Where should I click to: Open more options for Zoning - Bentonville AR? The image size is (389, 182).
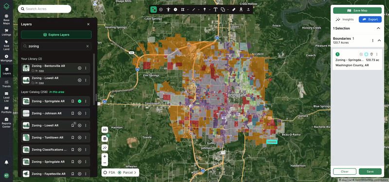pos(86,68)
